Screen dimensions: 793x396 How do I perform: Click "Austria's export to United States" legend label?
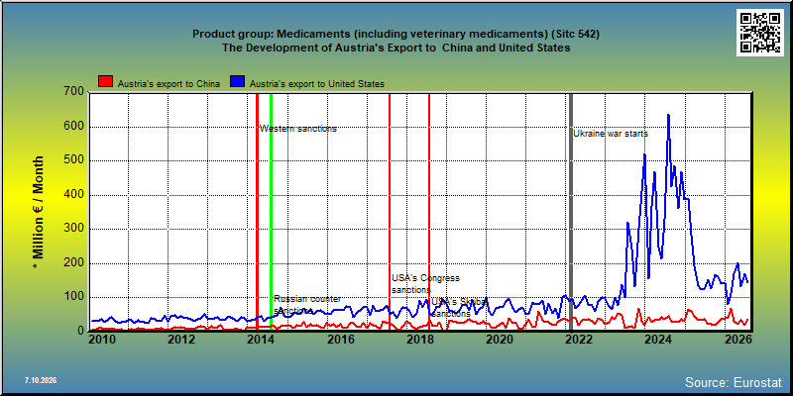(317, 84)
